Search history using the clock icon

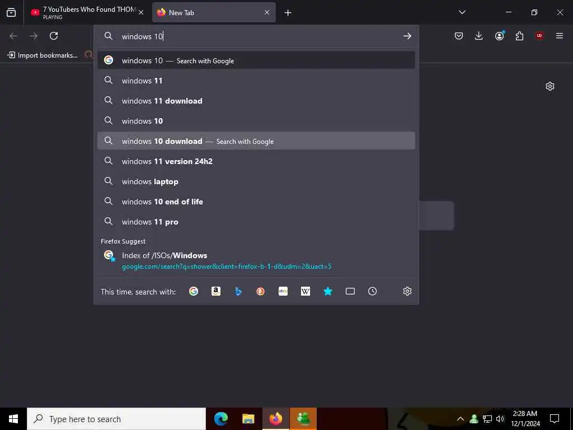point(372,291)
